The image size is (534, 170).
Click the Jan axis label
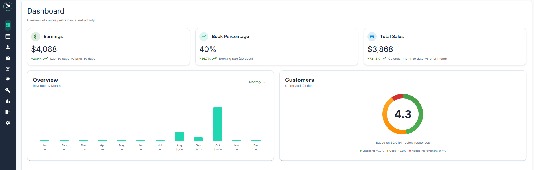pos(45,145)
